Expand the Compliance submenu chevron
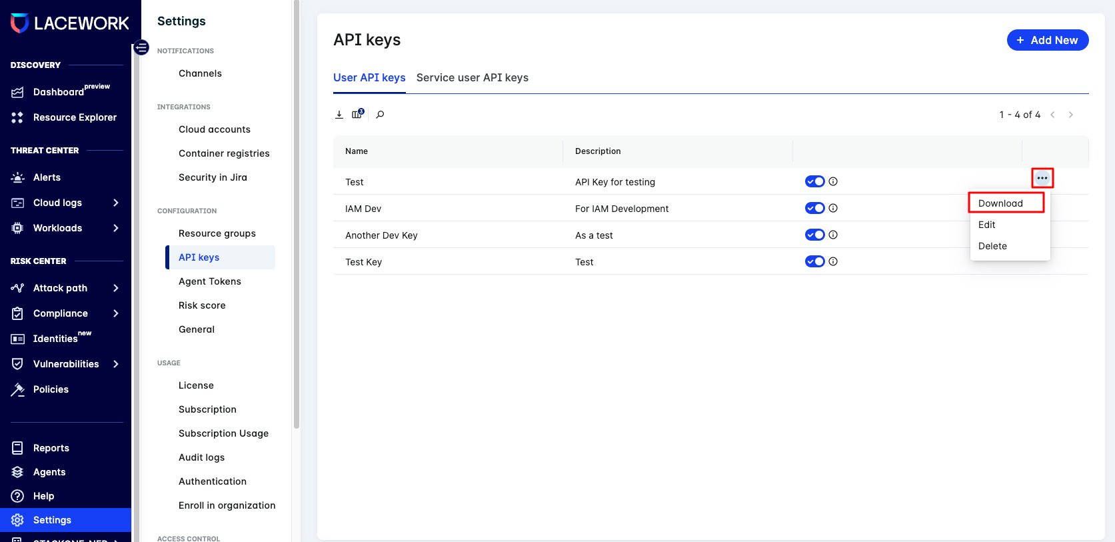This screenshot has height=542, width=1115. [x=116, y=313]
